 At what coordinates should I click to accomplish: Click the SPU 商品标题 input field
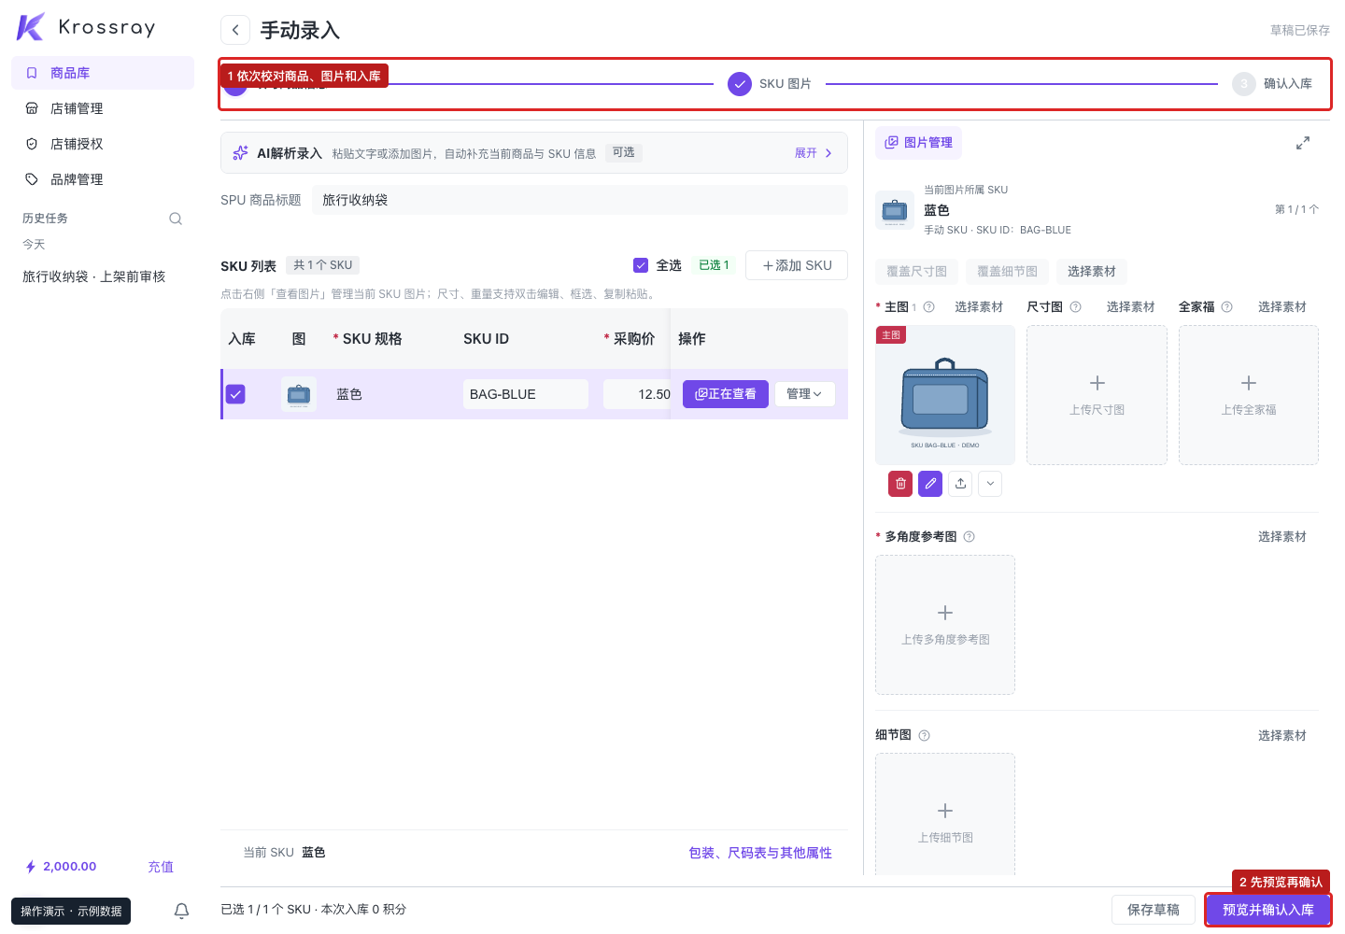pos(579,200)
